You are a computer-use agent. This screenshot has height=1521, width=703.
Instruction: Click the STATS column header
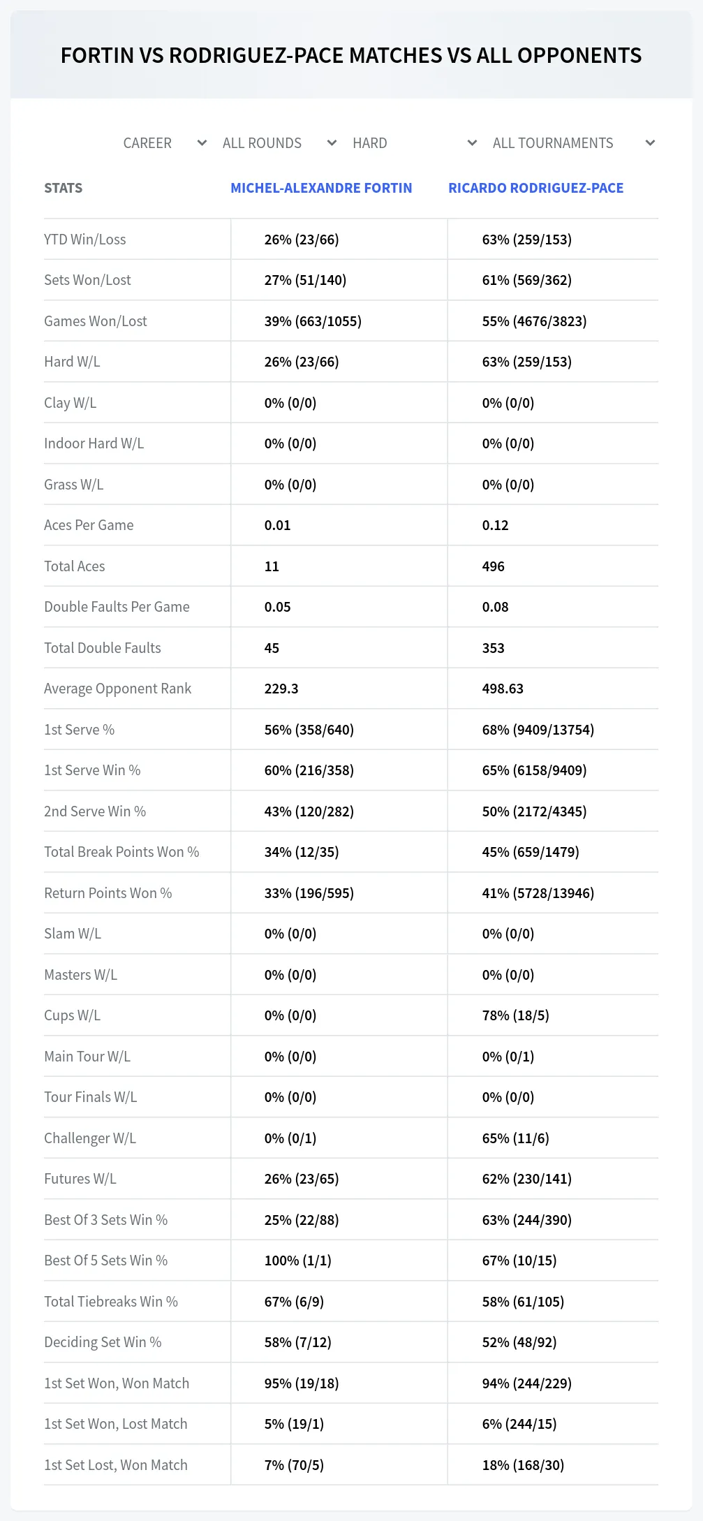coord(64,188)
